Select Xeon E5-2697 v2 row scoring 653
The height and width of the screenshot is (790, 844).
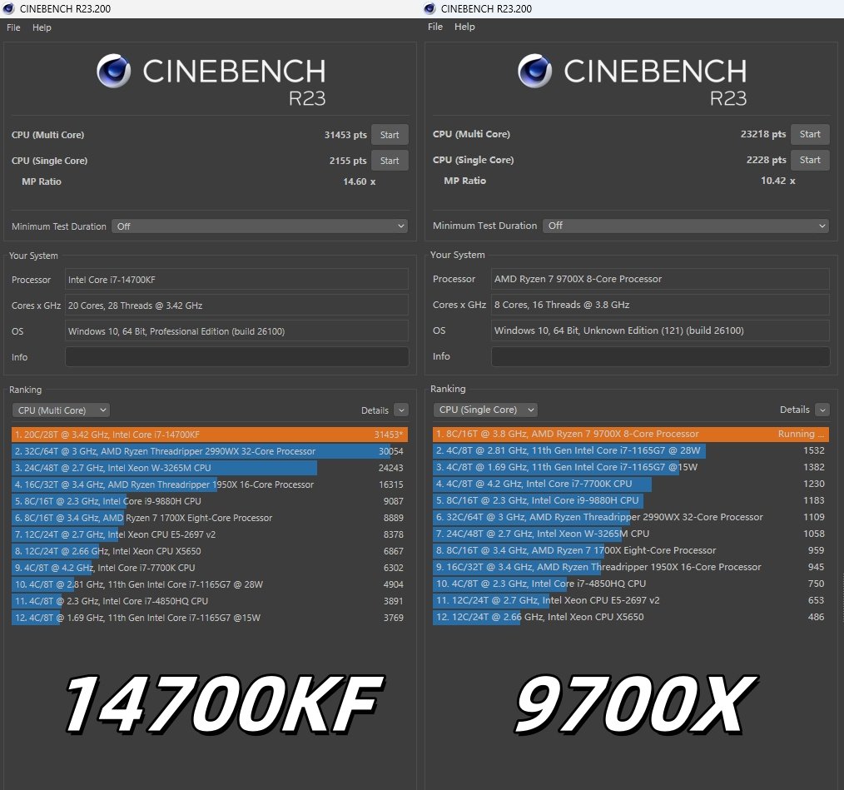pos(631,600)
